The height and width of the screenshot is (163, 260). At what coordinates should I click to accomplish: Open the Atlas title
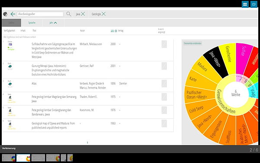[x=34, y=83]
